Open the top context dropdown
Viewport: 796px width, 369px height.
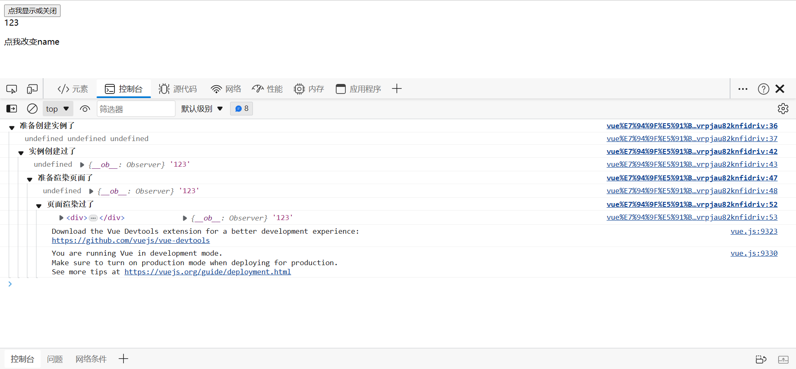click(58, 109)
